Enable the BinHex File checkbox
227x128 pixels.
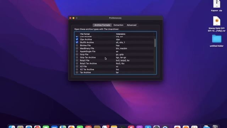(77, 46)
